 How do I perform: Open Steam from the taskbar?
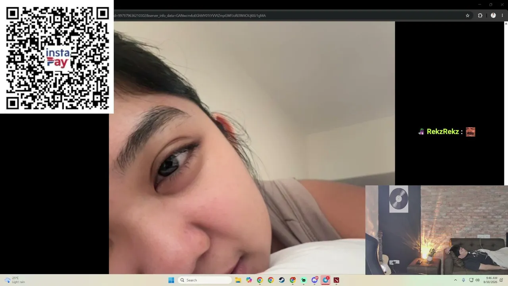pos(281,280)
